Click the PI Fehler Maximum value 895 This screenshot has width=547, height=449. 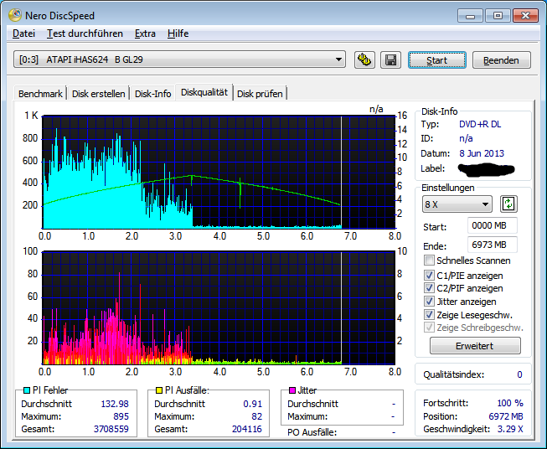click(121, 416)
